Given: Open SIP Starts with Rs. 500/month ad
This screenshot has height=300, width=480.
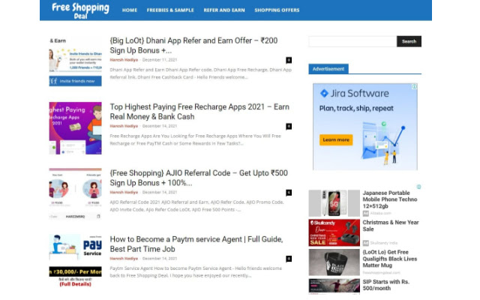Looking at the screenshot, I should coord(385,285).
